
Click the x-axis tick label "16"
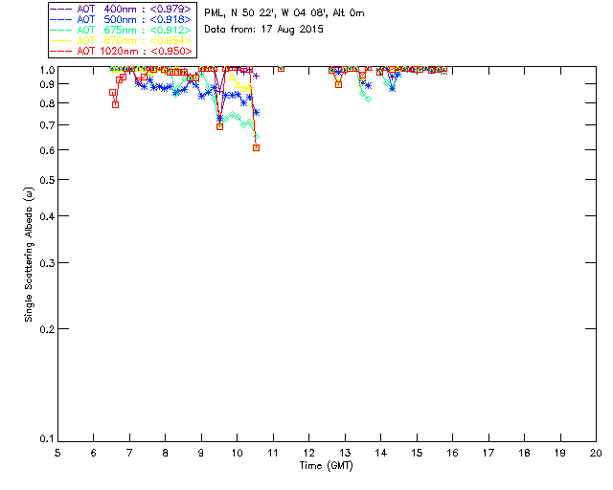pyautogui.click(x=452, y=453)
